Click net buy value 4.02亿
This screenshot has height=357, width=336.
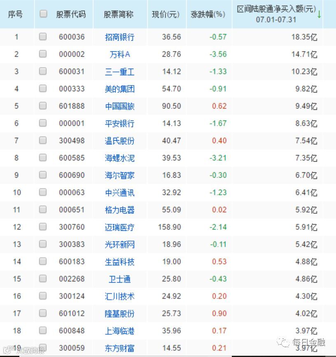tap(306, 314)
